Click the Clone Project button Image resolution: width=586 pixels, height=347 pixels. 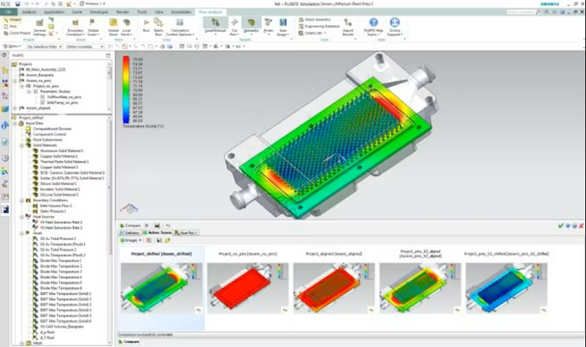pyautogui.click(x=17, y=33)
